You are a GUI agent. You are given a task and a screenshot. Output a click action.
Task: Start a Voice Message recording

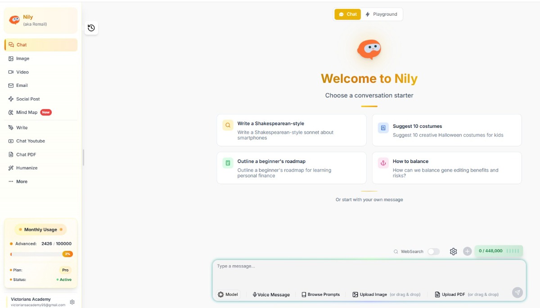pyautogui.click(x=271, y=294)
